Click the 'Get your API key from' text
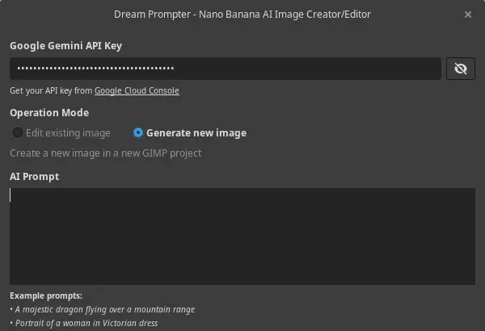The image size is (485, 331). tap(51, 90)
